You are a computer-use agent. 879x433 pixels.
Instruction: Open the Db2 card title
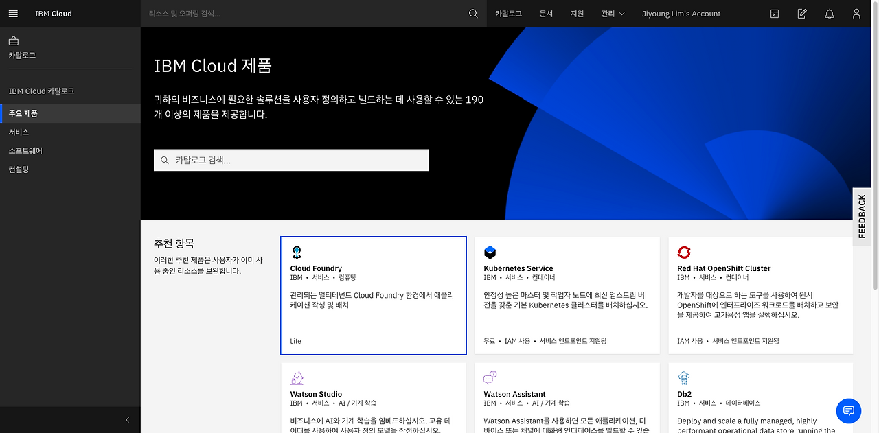point(684,394)
